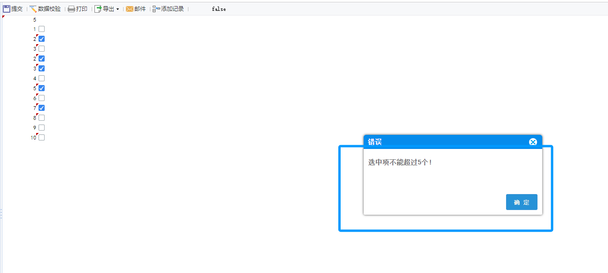Expand the 导出 dropdown arrow
The image size is (608, 273).
(117, 9)
